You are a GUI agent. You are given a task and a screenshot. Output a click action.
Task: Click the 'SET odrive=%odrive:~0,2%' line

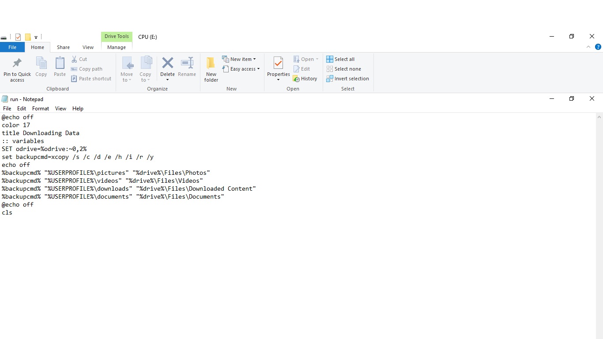(x=44, y=149)
